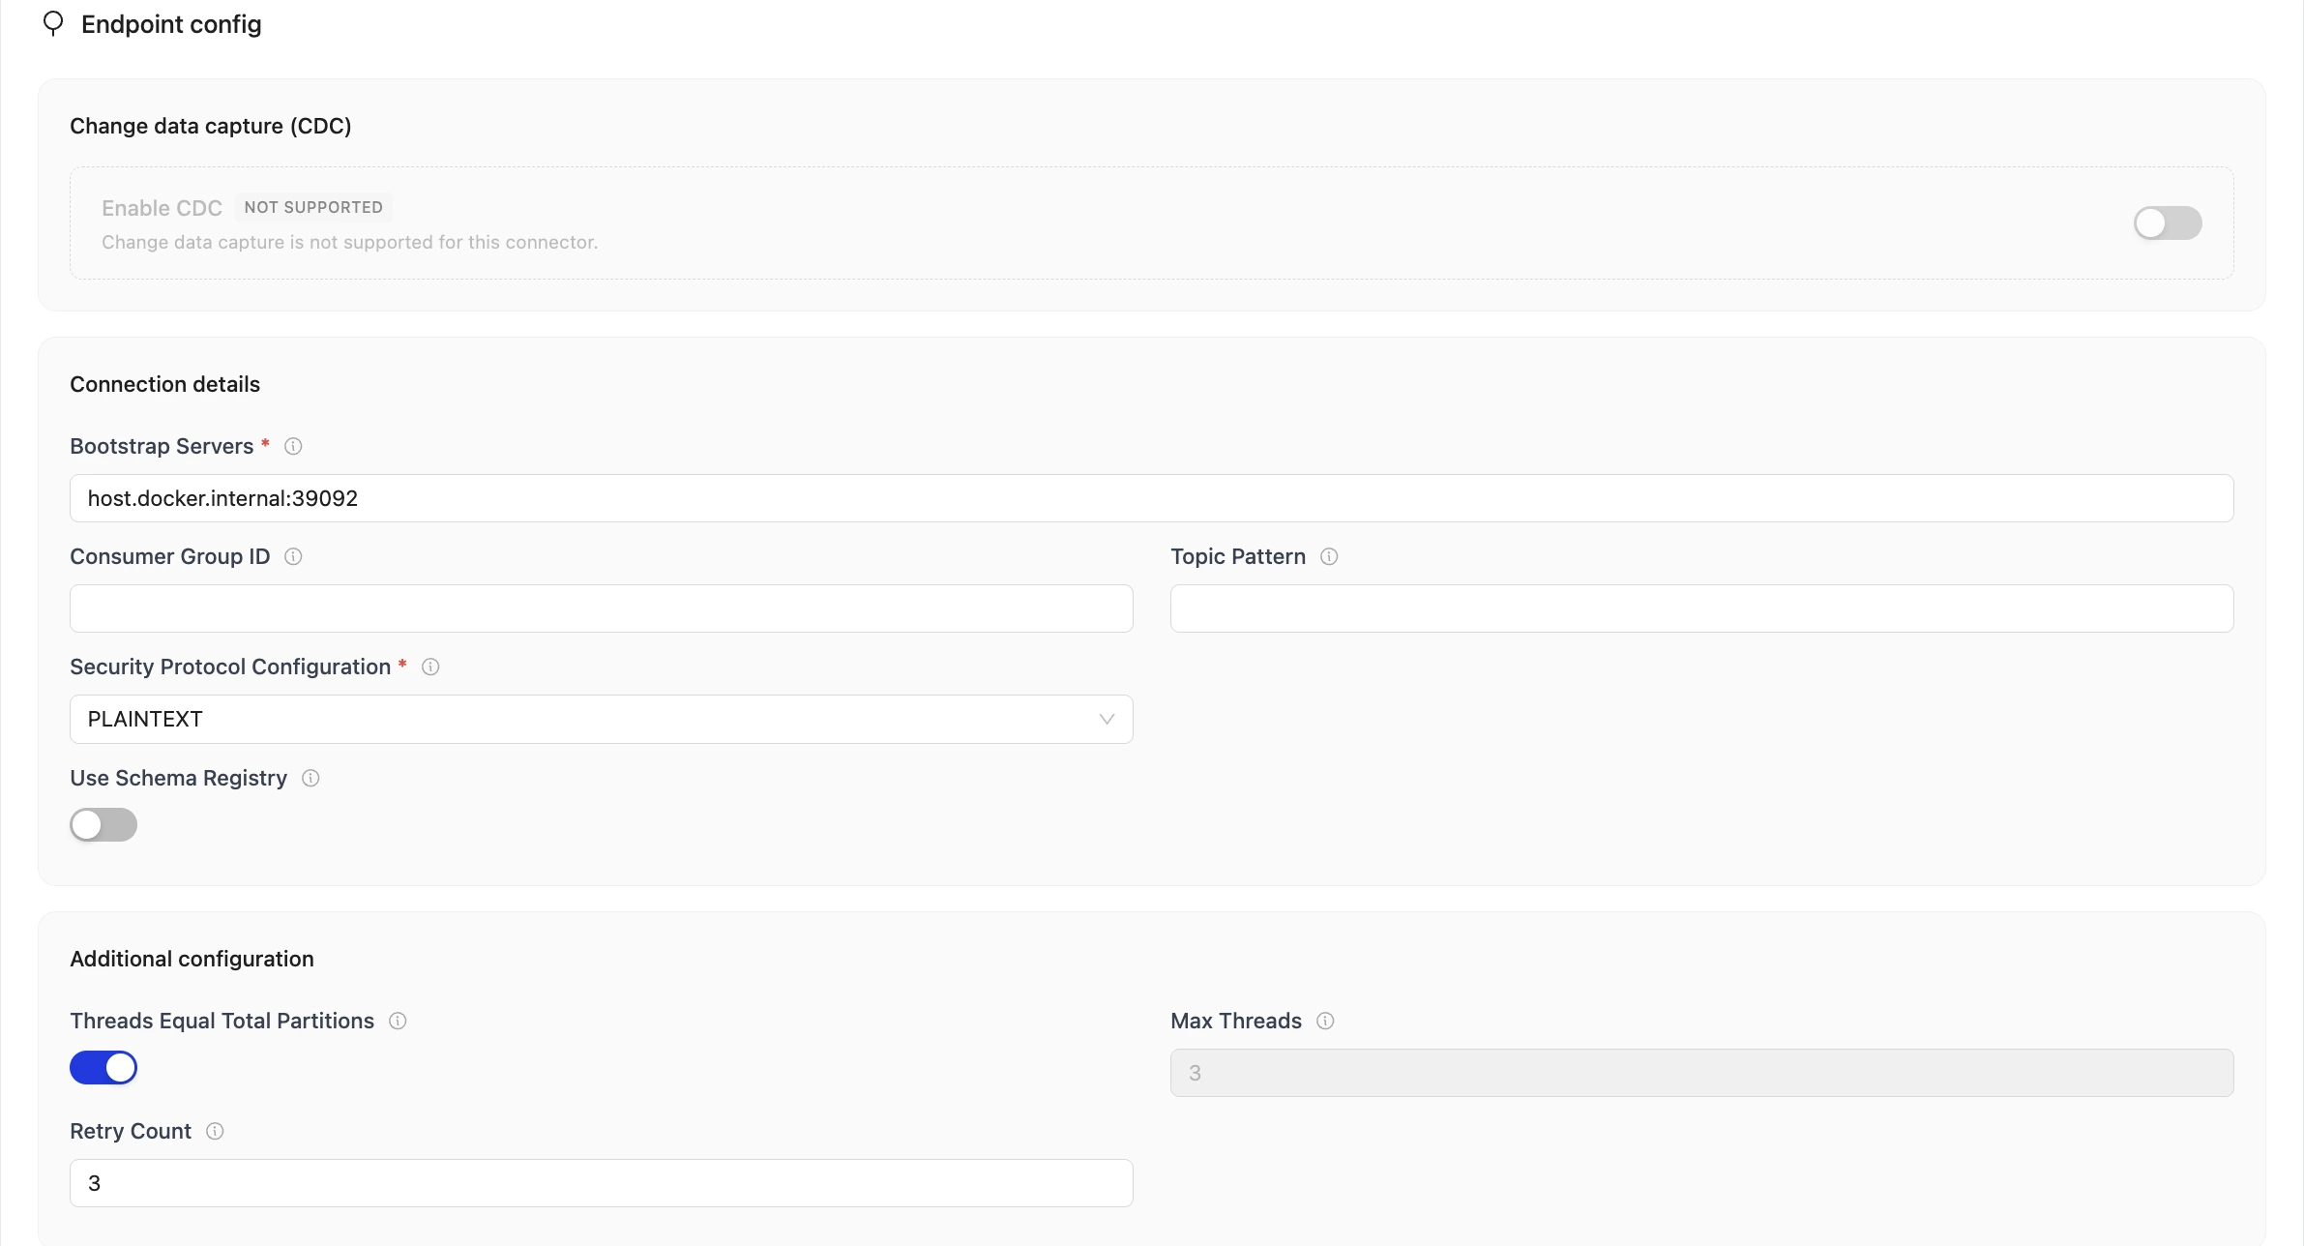Click into the Topic Pattern field
This screenshot has width=2304, height=1246.
[x=1701, y=608]
